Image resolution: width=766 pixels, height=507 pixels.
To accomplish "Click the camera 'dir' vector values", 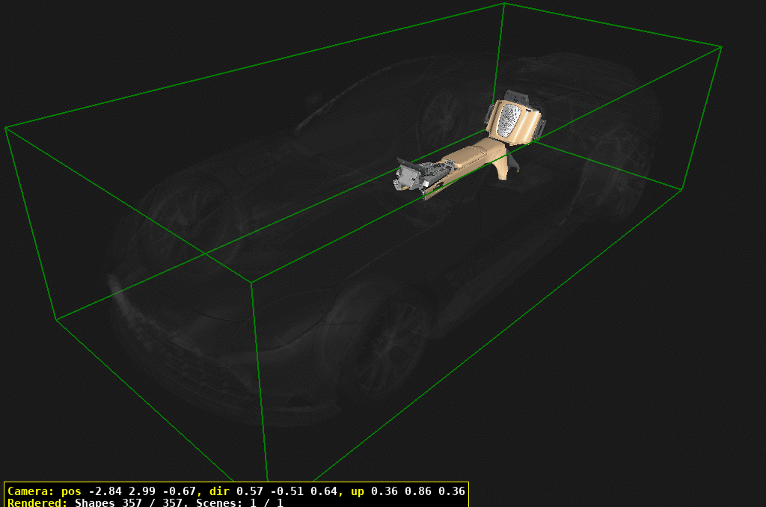I will coord(286,491).
